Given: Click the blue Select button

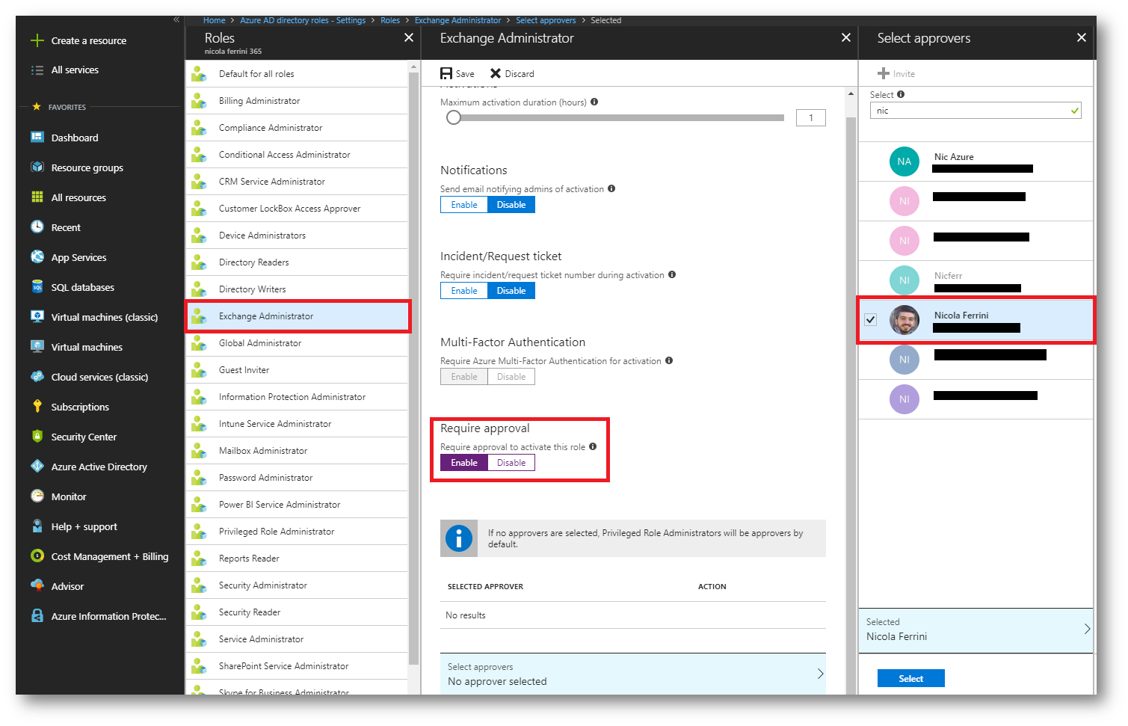Looking at the screenshot, I should [x=910, y=678].
